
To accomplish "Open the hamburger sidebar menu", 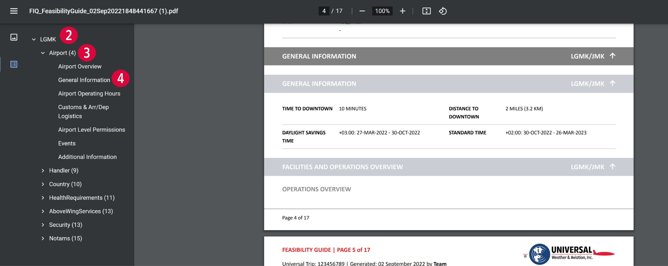I will [x=14, y=11].
